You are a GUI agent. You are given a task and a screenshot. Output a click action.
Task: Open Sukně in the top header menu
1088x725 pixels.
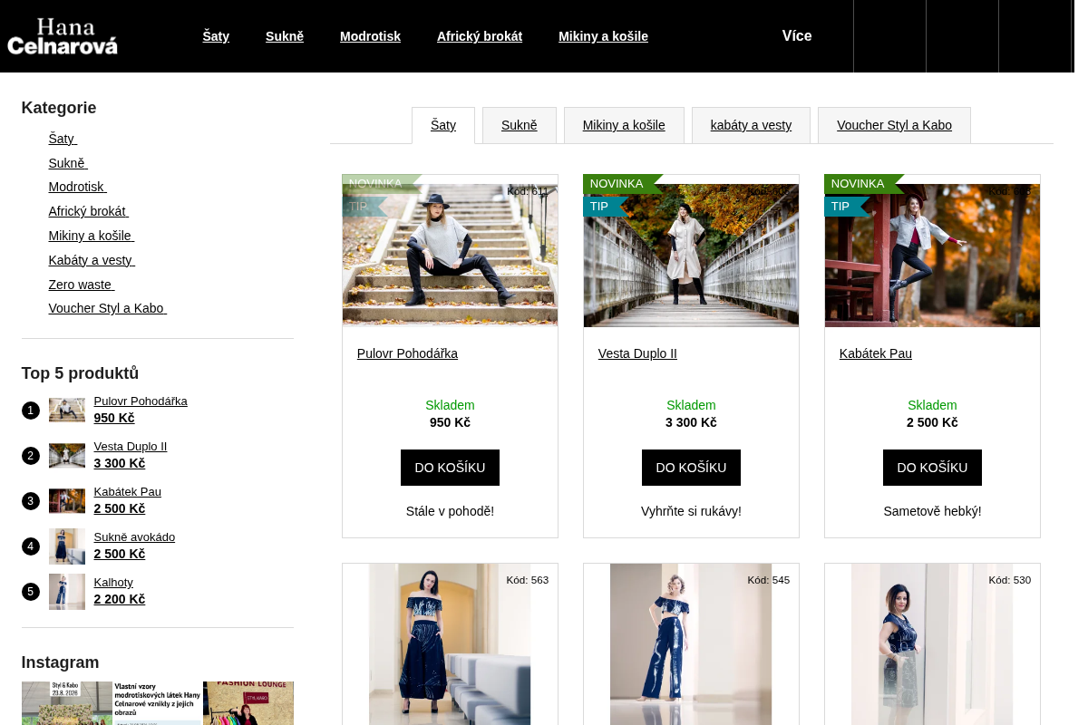pyautogui.click(x=285, y=36)
